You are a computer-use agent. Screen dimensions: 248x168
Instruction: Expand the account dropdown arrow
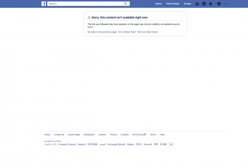[226, 4]
